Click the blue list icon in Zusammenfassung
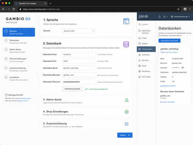193x145 pixels. [127, 124]
